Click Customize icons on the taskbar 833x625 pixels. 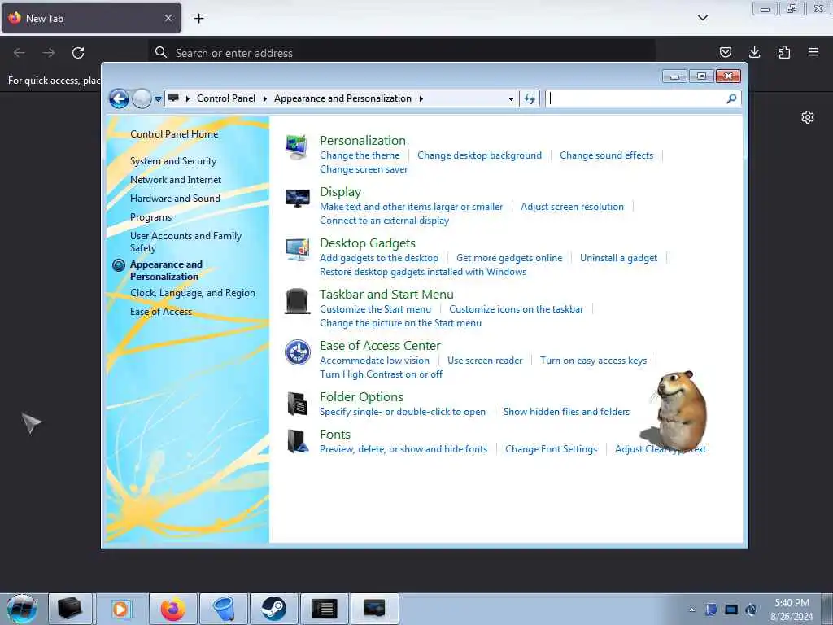pos(517,308)
